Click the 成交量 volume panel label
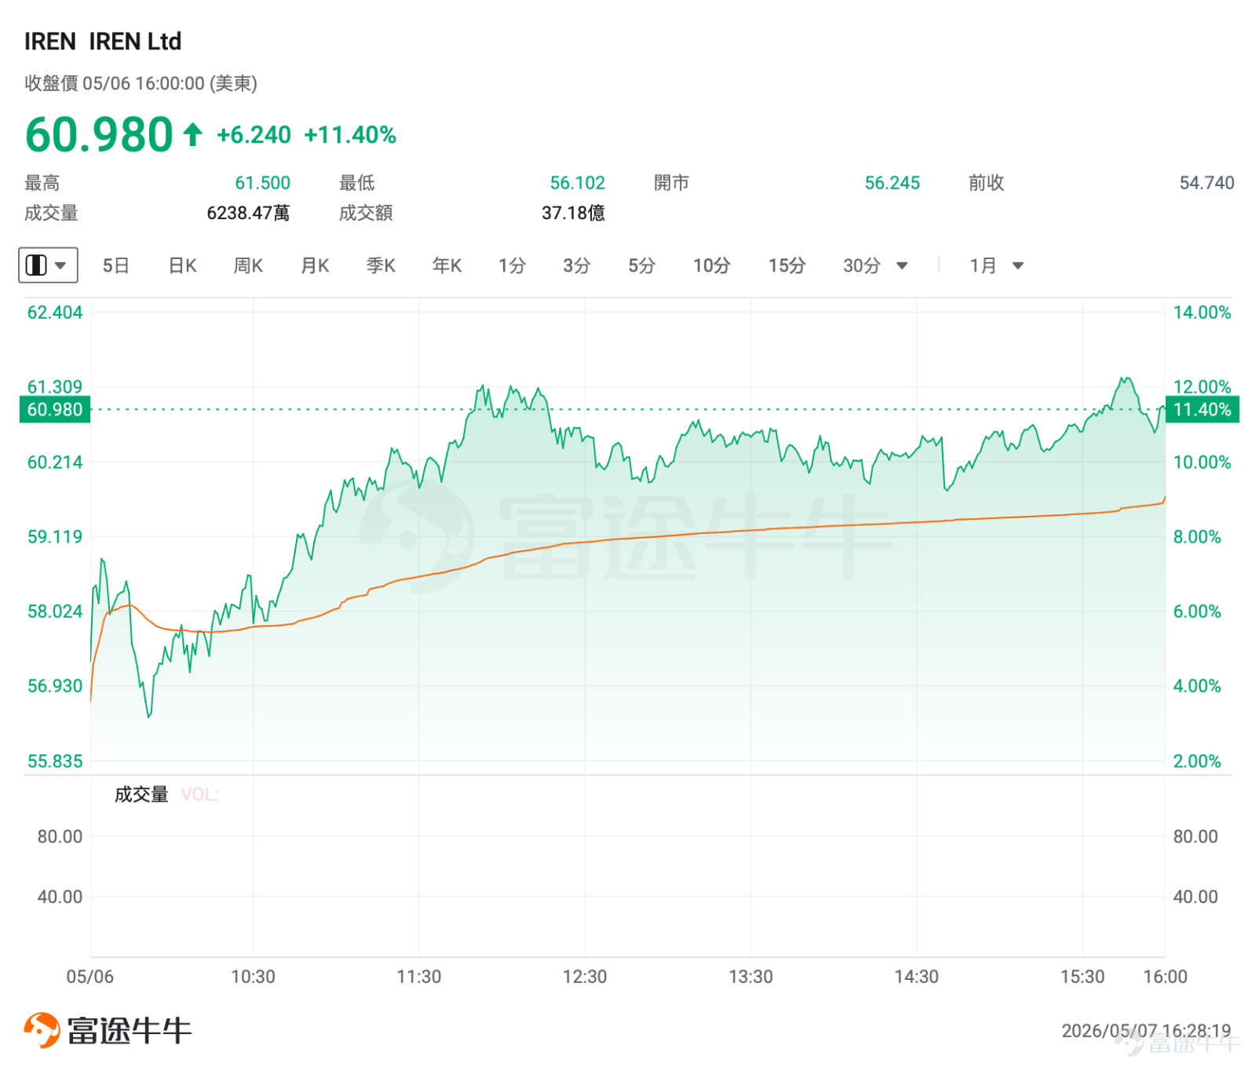The height and width of the screenshot is (1071, 1256). point(141,795)
